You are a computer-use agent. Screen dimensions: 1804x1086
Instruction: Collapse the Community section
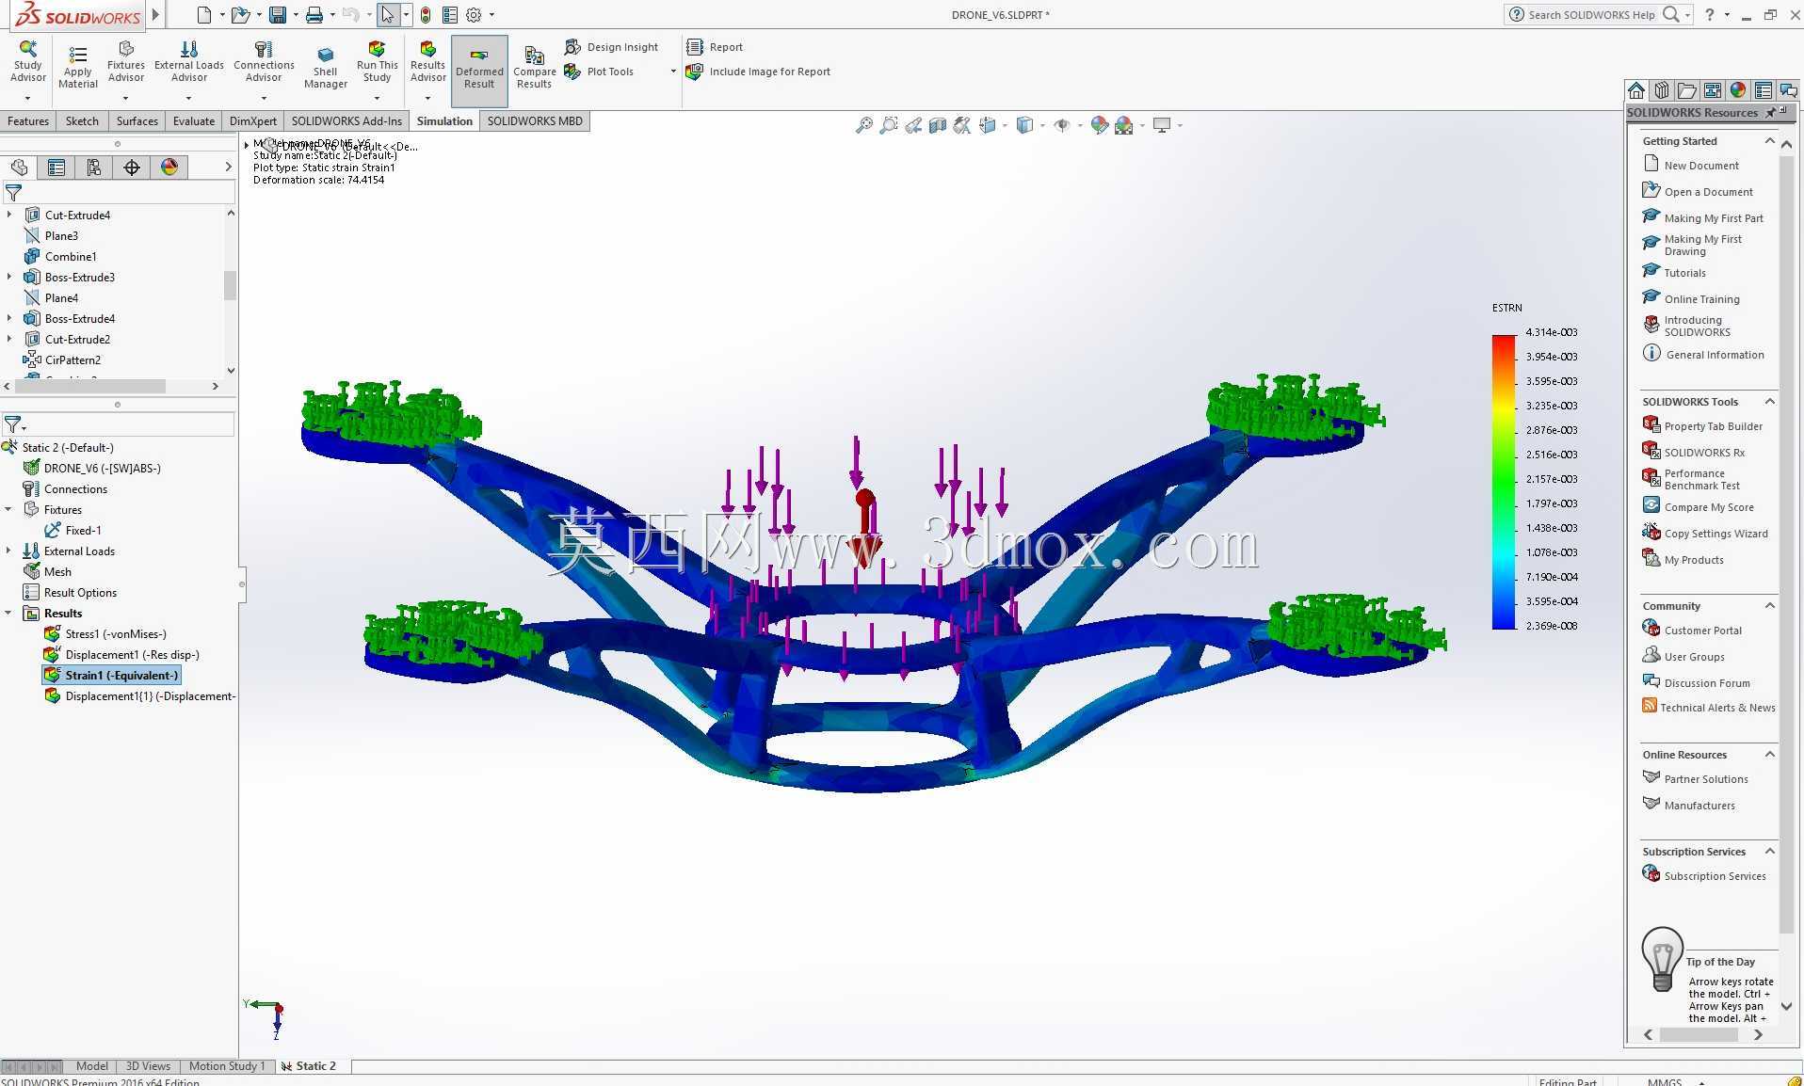click(1769, 606)
